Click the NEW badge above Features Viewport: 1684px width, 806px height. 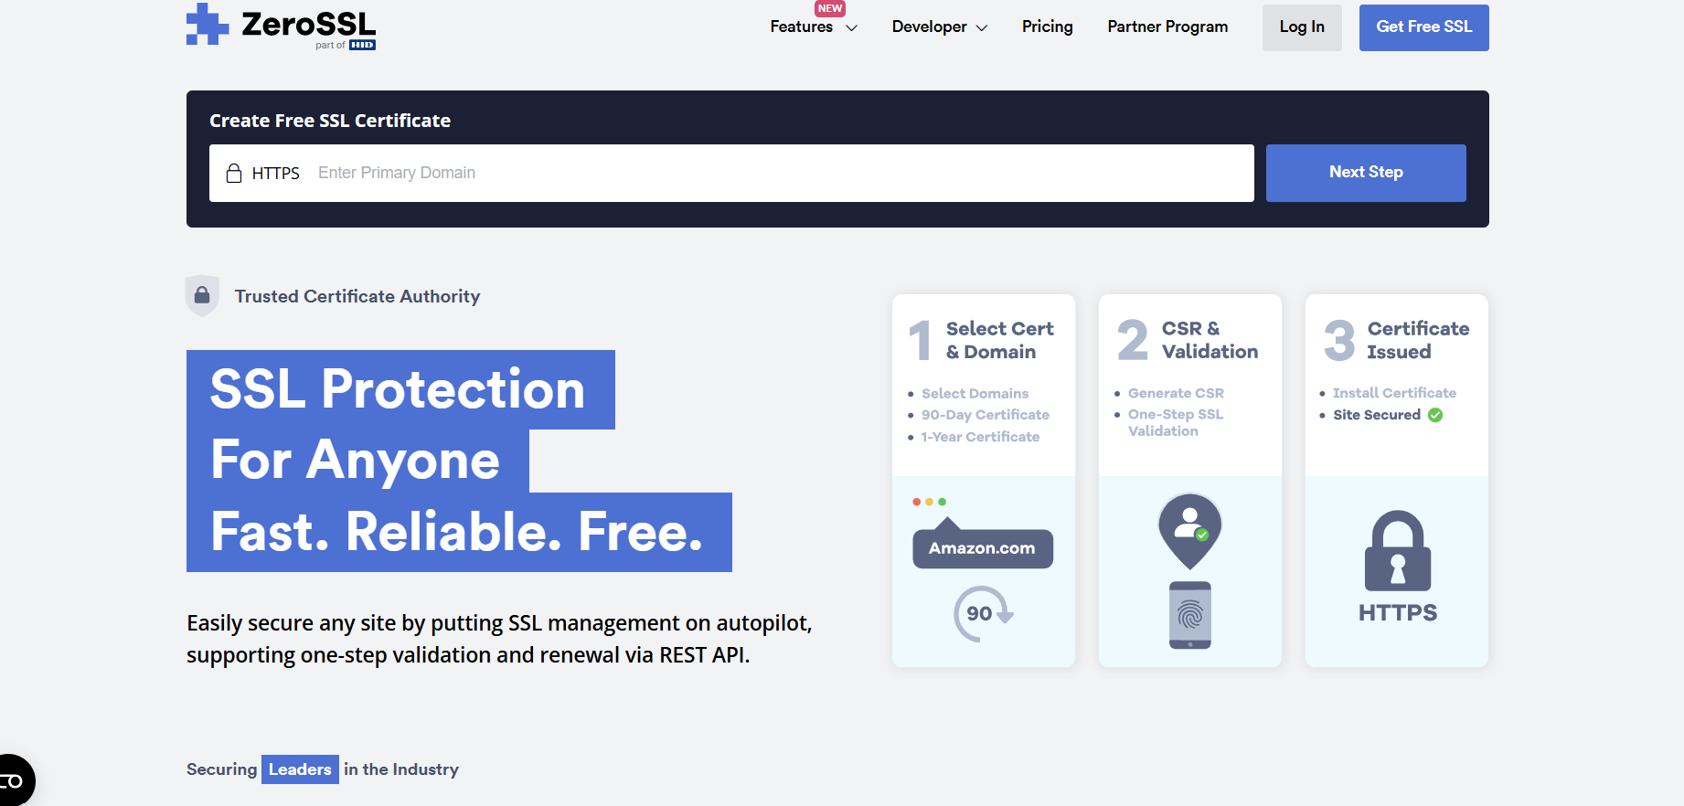click(x=830, y=8)
